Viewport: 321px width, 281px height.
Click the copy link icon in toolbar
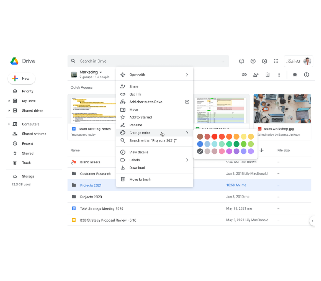click(244, 75)
